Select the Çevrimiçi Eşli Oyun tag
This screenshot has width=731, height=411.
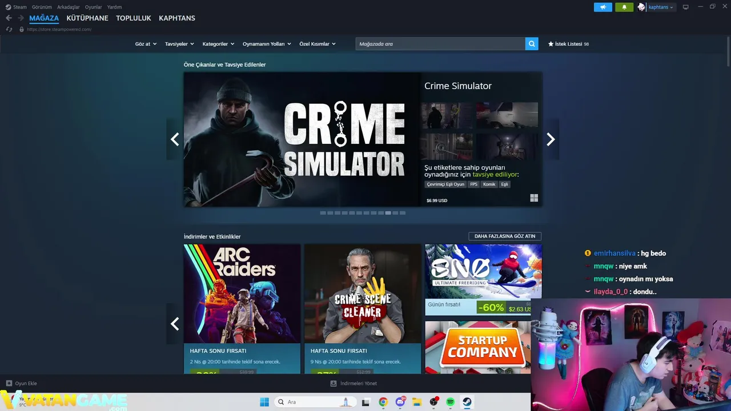(x=445, y=184)
